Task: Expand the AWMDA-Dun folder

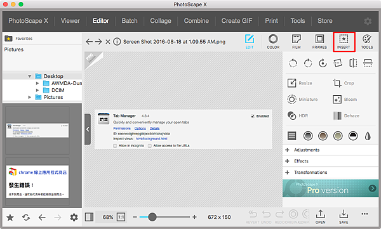Action: 37,83
